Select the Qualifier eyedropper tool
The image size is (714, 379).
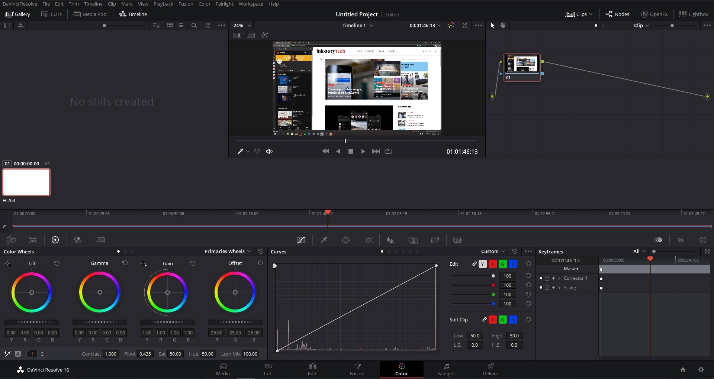(x=324, y=240)
